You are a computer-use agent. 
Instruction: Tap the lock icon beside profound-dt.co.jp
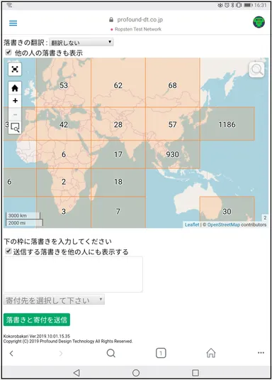pyautogui.click(x=111, y=20)
